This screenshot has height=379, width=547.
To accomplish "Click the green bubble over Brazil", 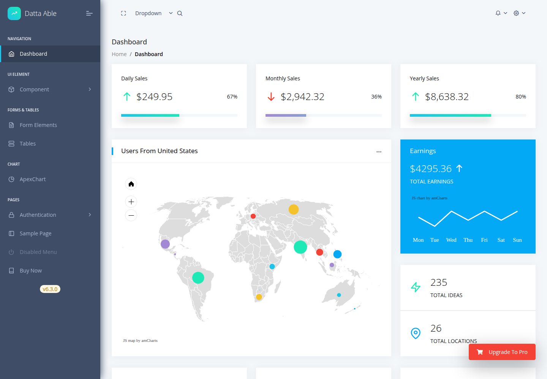I will click(x=198, y=278).
